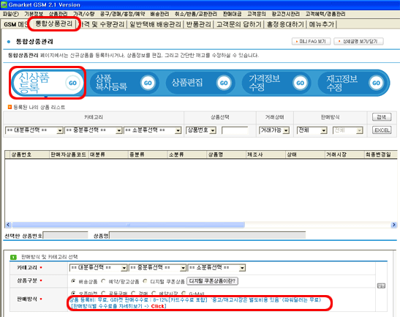Select 디지털 쿠폰상품 radio button
400x317 pixels.
click(145, 281)
